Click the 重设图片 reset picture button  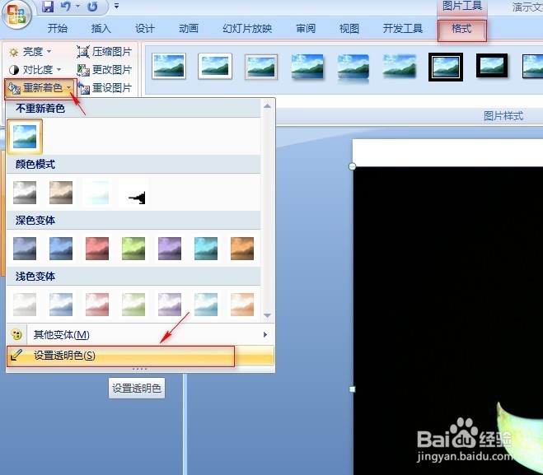(105, 88)
